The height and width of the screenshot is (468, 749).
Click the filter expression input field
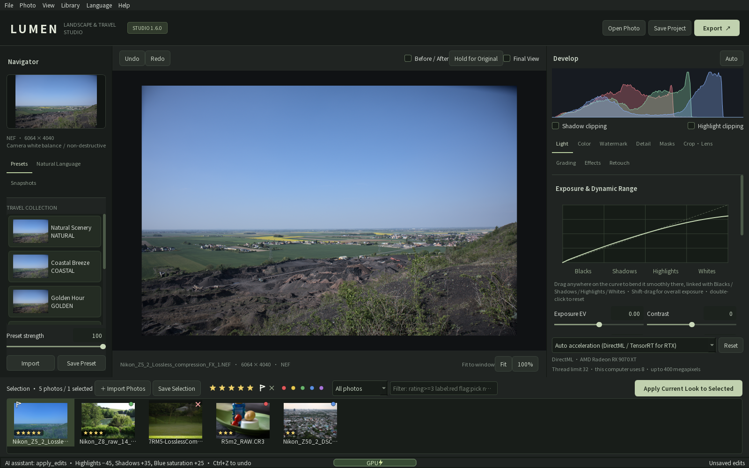click(x=443, y=388)
